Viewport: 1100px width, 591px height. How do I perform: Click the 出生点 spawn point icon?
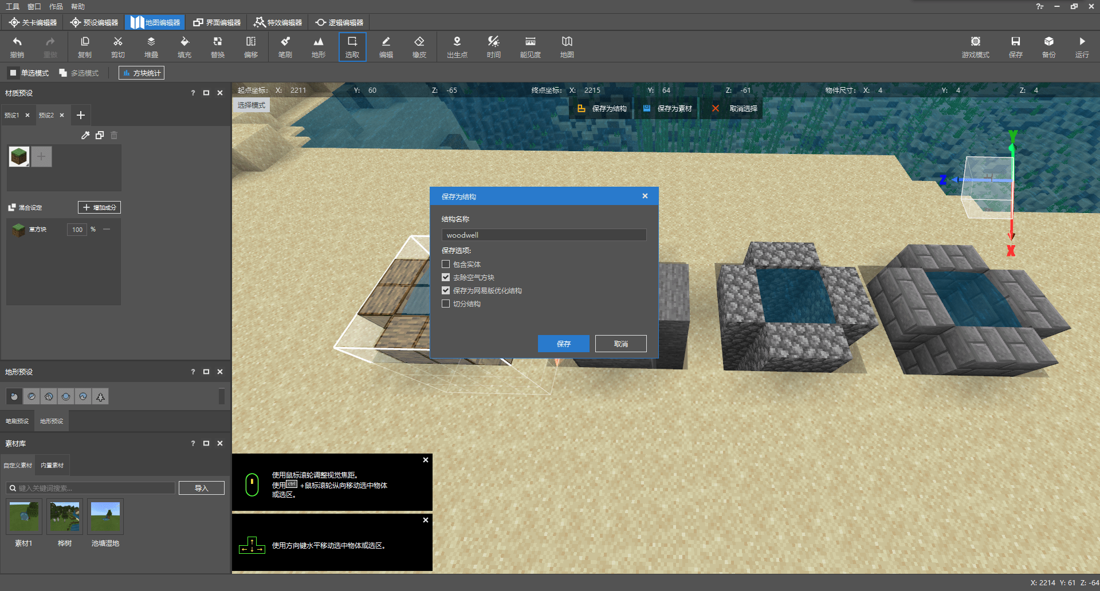pyautogui.click(x=457, y=46)
